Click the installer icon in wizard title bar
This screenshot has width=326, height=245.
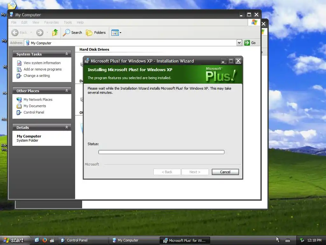coord(87,61)
